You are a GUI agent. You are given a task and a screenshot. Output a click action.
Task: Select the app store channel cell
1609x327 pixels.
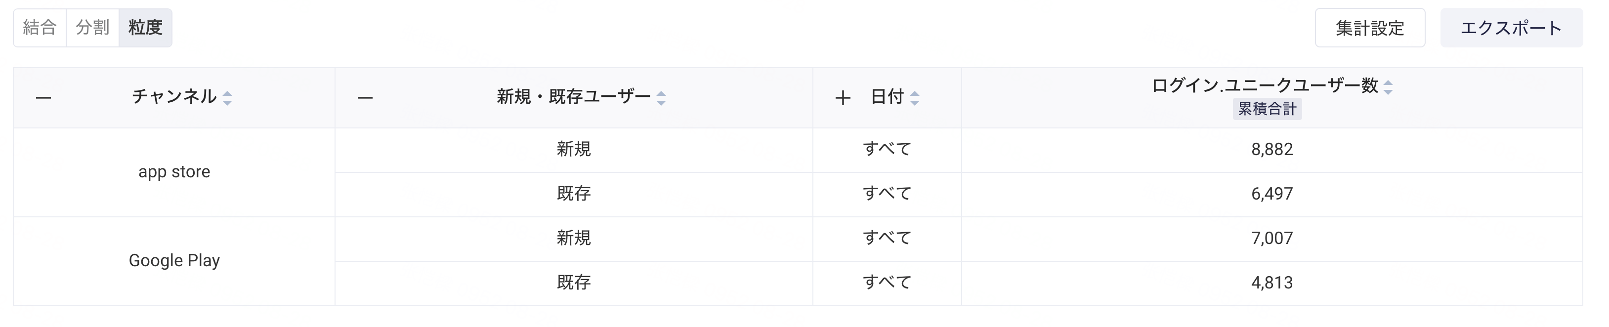(x=174, y=172)
